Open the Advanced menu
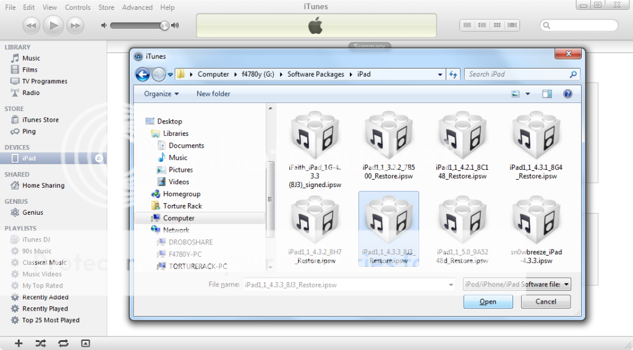This screenshot has height=350, width=633. (x=137, y=7)
